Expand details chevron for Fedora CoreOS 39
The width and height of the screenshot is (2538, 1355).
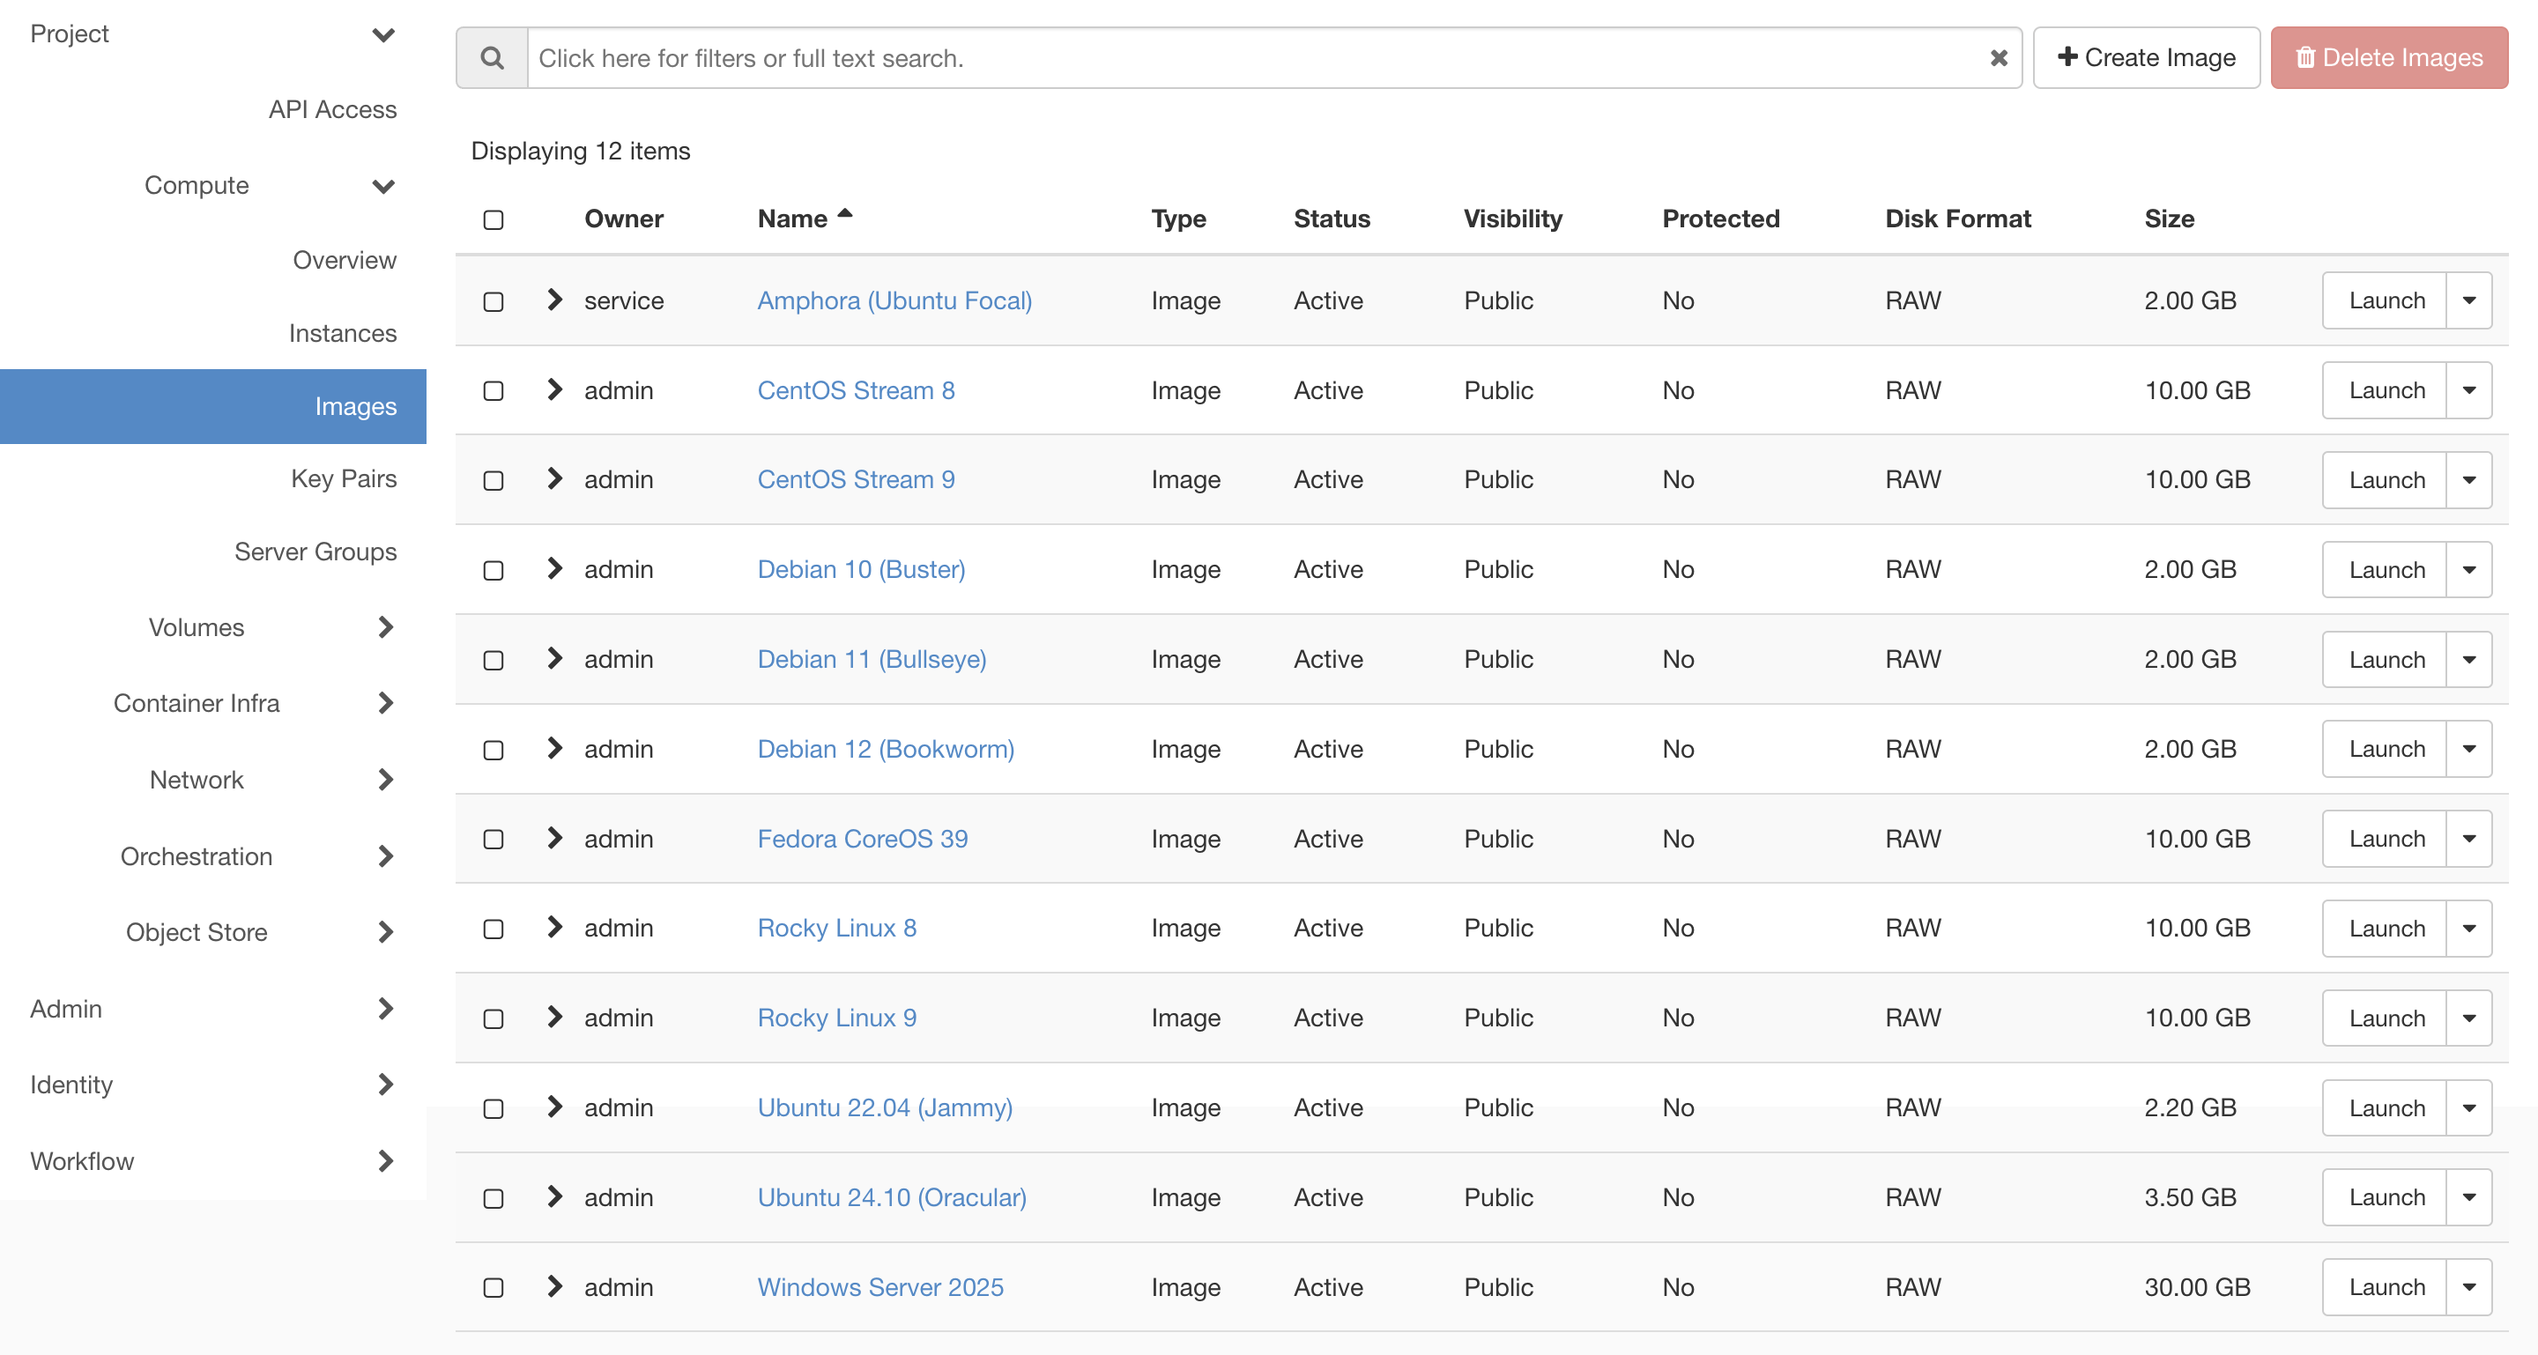click(554, 838)
